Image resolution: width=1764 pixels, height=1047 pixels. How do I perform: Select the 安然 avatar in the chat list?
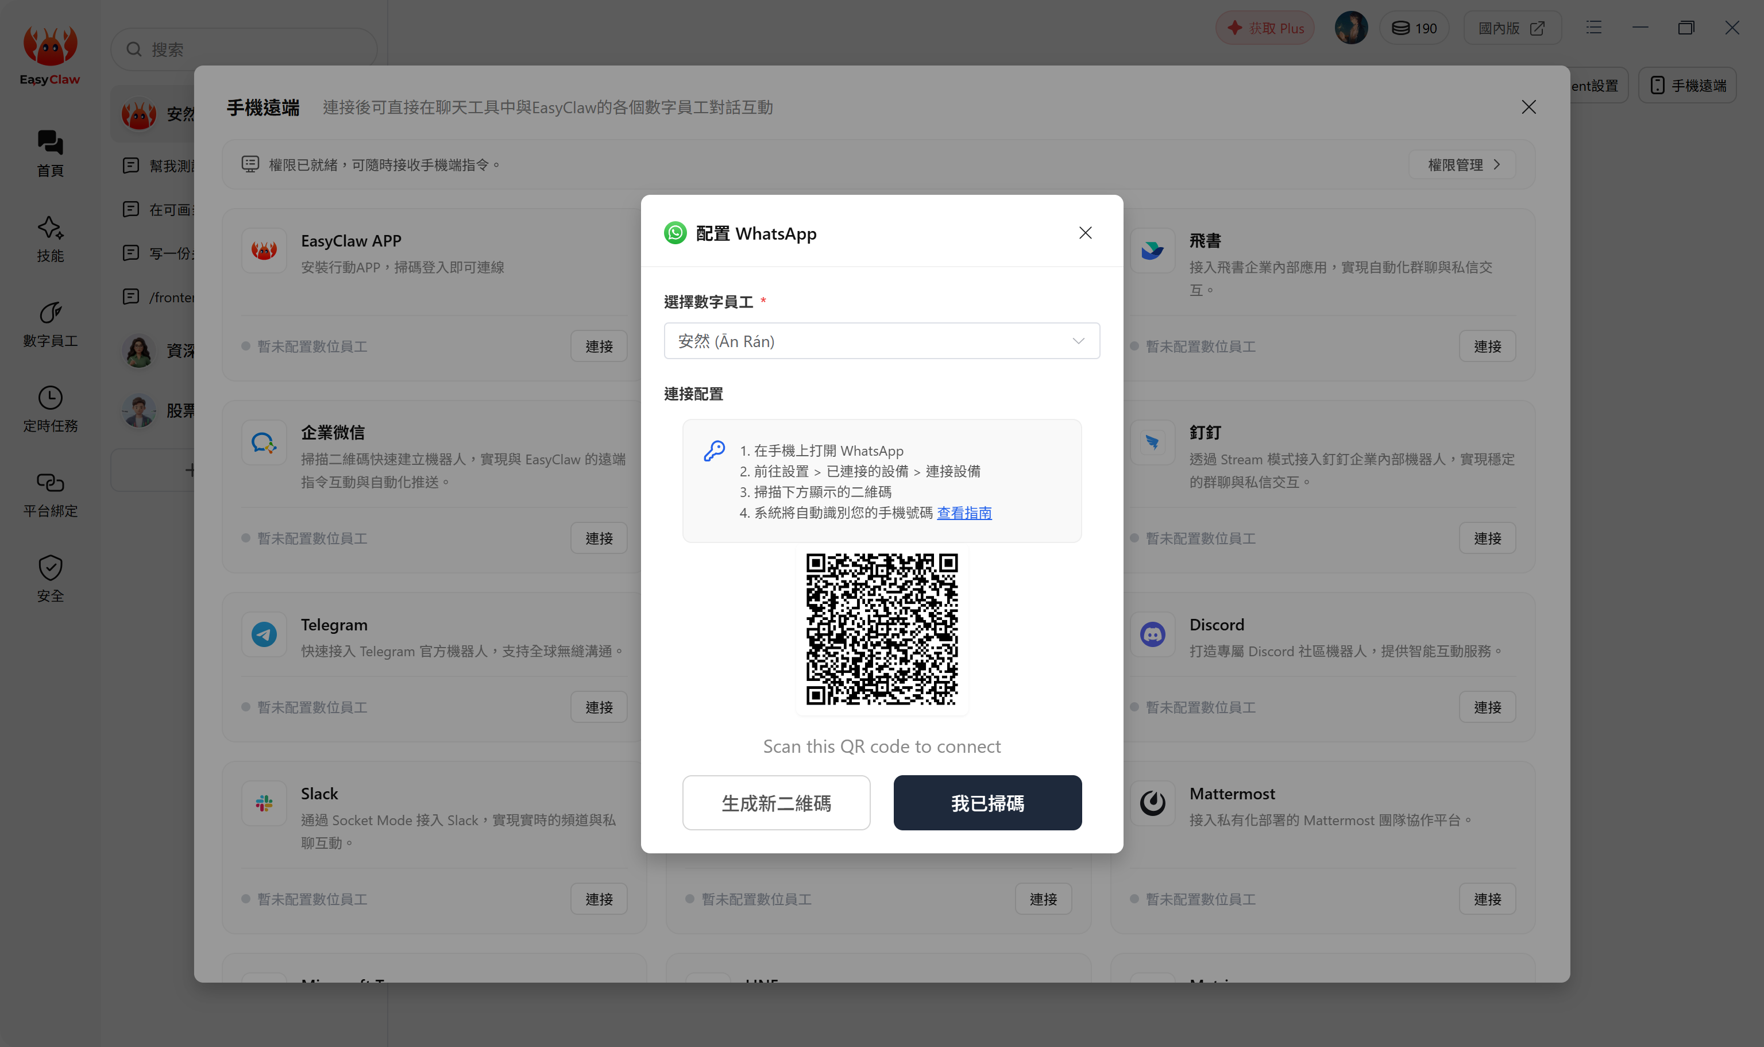click(x=139, y=114)
